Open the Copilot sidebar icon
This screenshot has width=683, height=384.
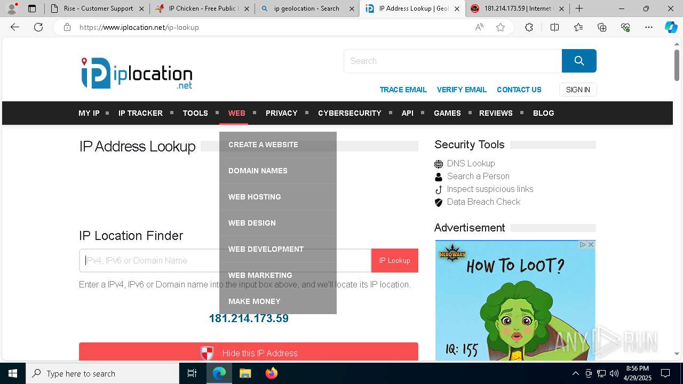point(671,27)
